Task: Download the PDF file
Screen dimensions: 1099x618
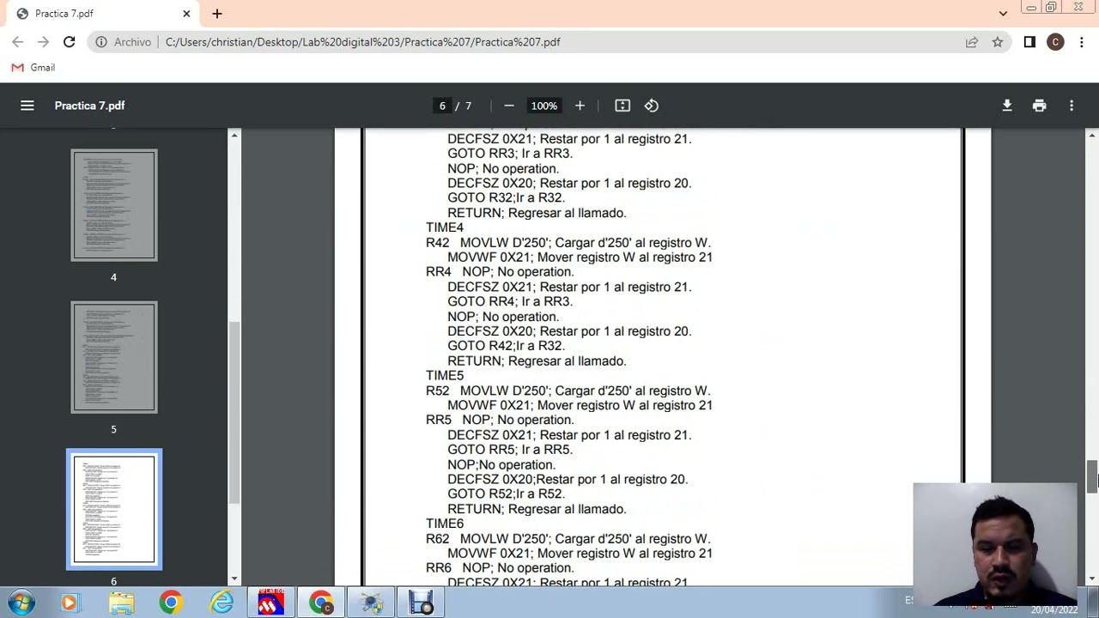Action: click(1007, 106)
